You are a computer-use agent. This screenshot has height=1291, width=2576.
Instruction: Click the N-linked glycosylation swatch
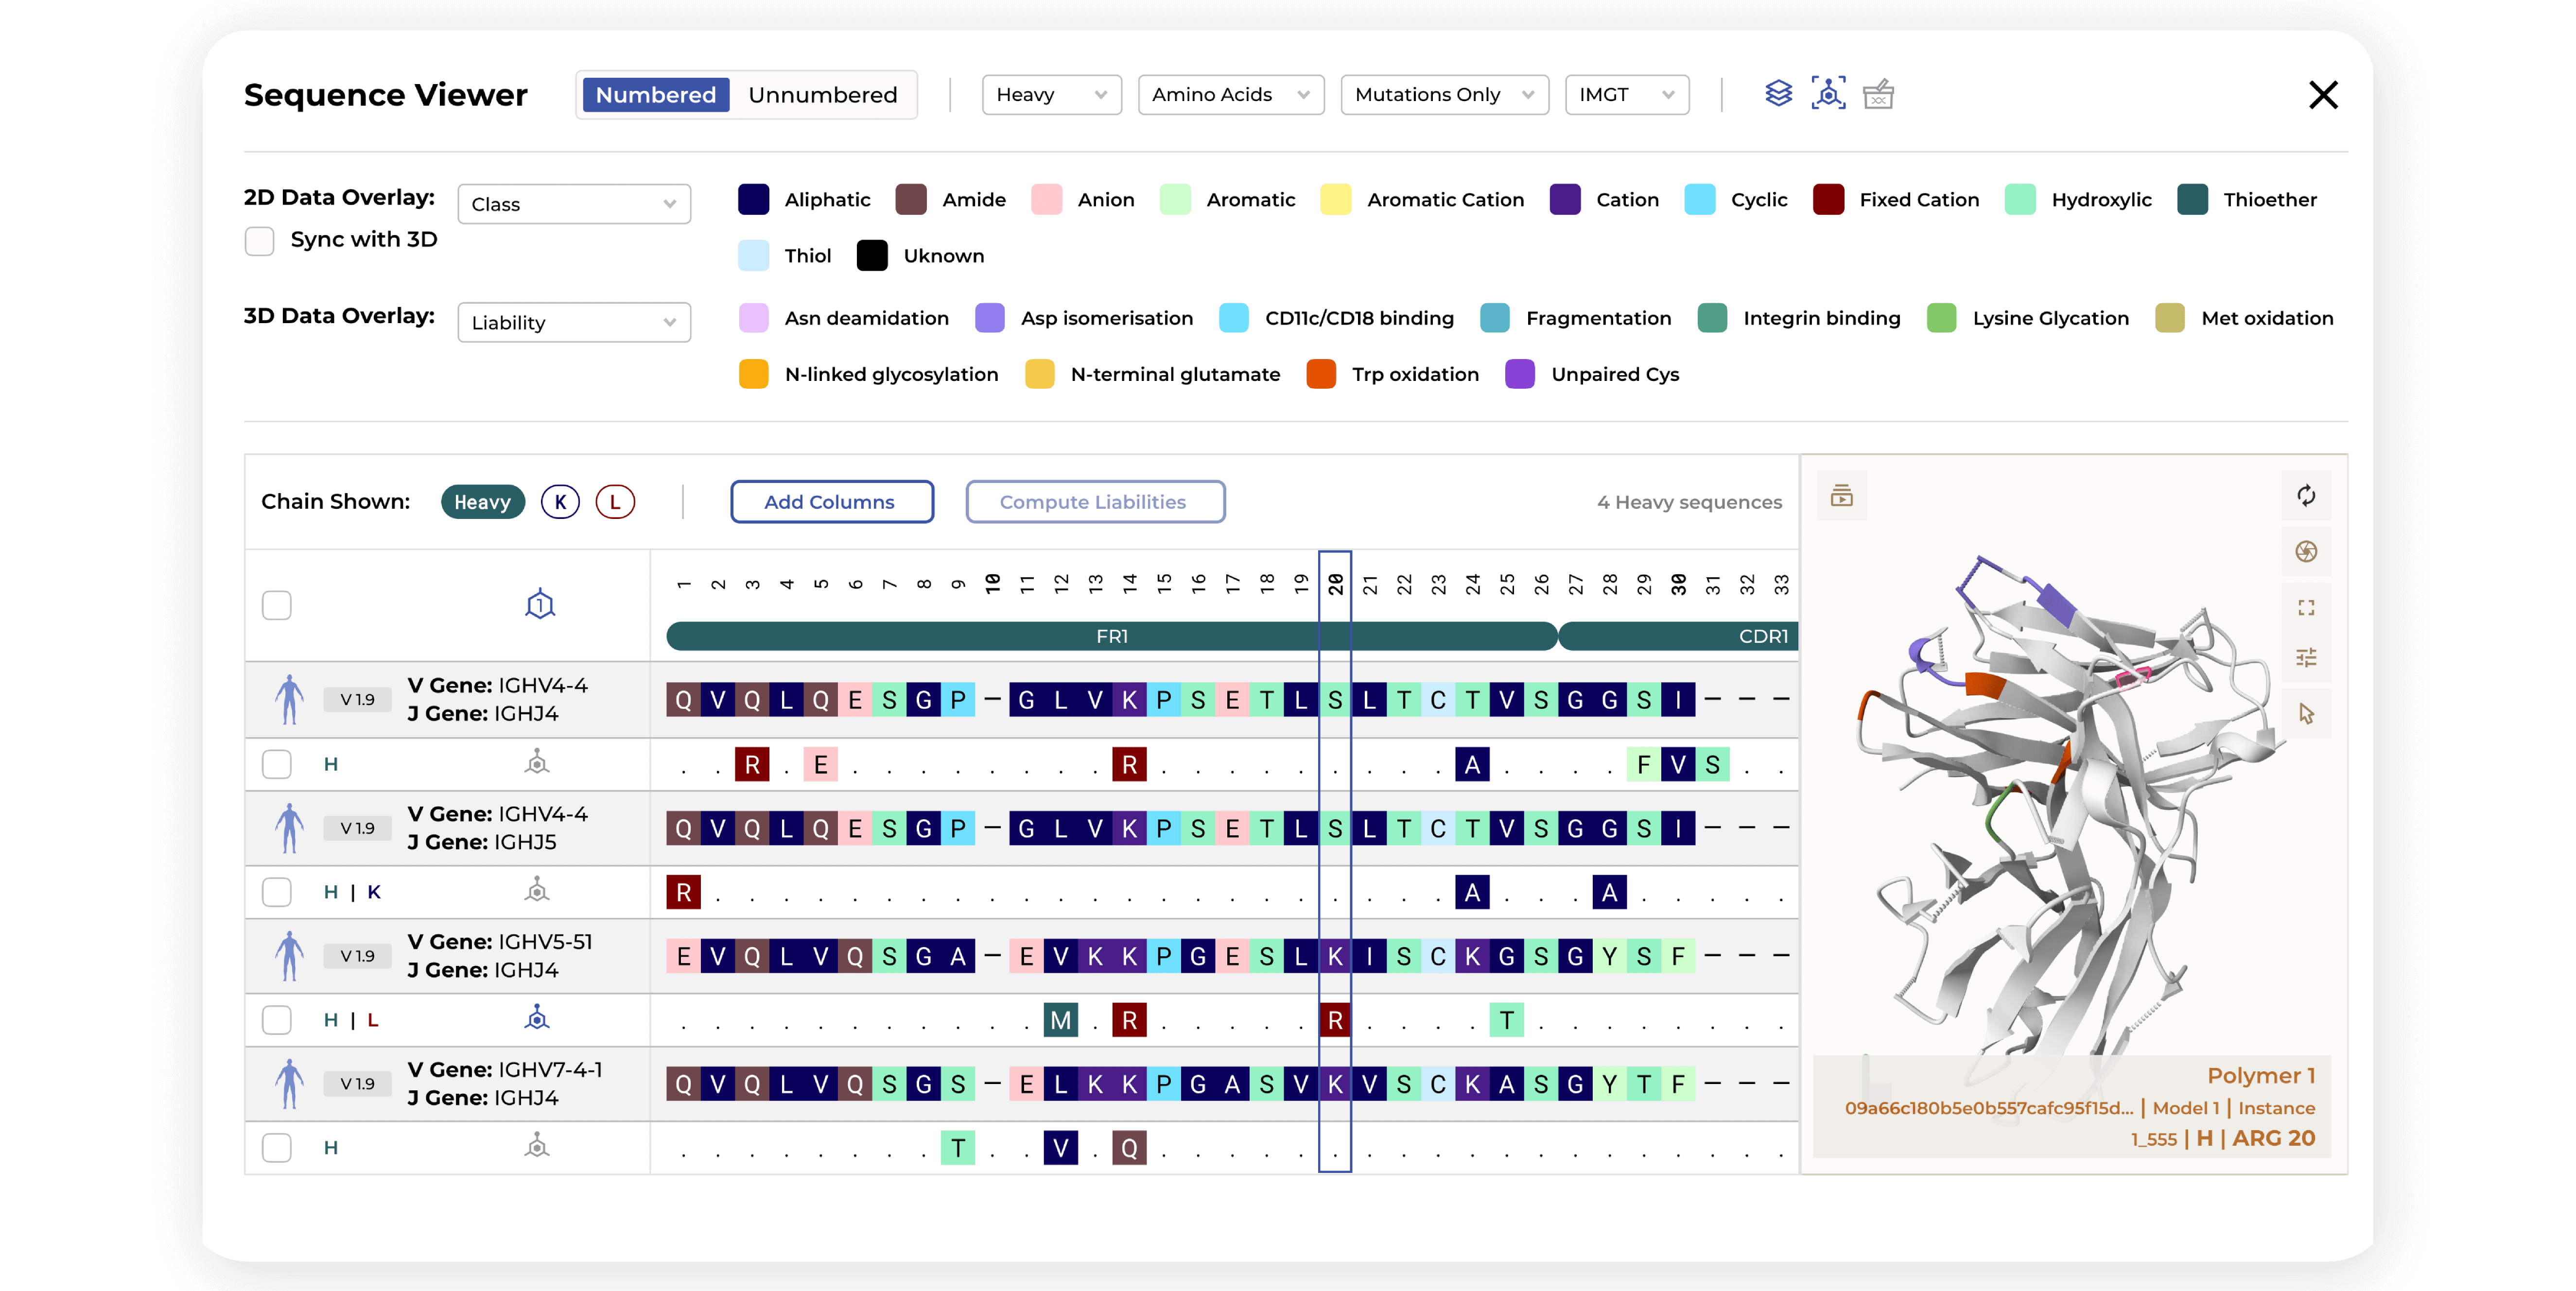[x=753, y=374]
